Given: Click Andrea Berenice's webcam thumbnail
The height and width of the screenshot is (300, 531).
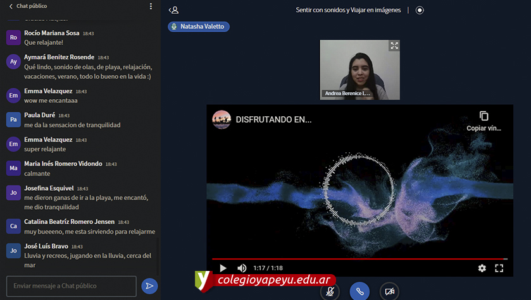Looking at the screenshot, I should [x=359, y=69].
